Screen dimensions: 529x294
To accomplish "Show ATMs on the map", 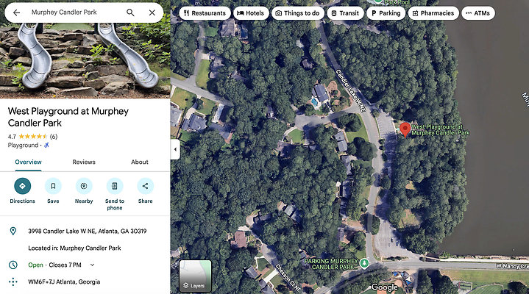I will 478,13.
